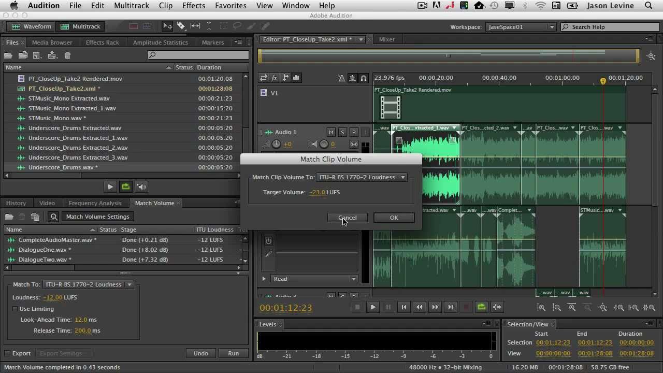Image resolution: width=663 pixels, height=373 pixels.
Task: Click the trash icon in Files panel
Action: (67, 55)
